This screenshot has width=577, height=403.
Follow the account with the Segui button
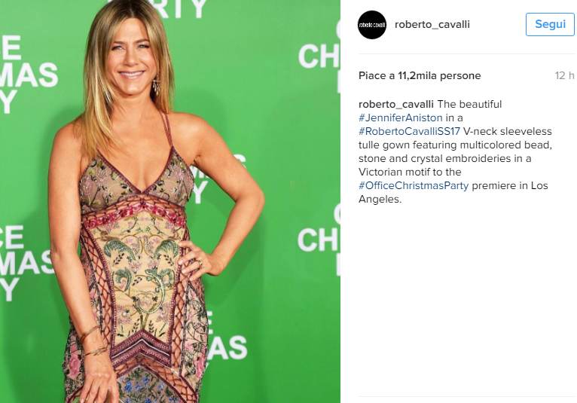click(550, 24)
